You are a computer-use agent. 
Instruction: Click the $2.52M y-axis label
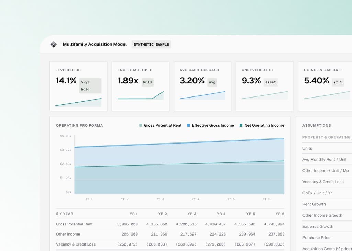pyautogui.click(x=66, y=164)
